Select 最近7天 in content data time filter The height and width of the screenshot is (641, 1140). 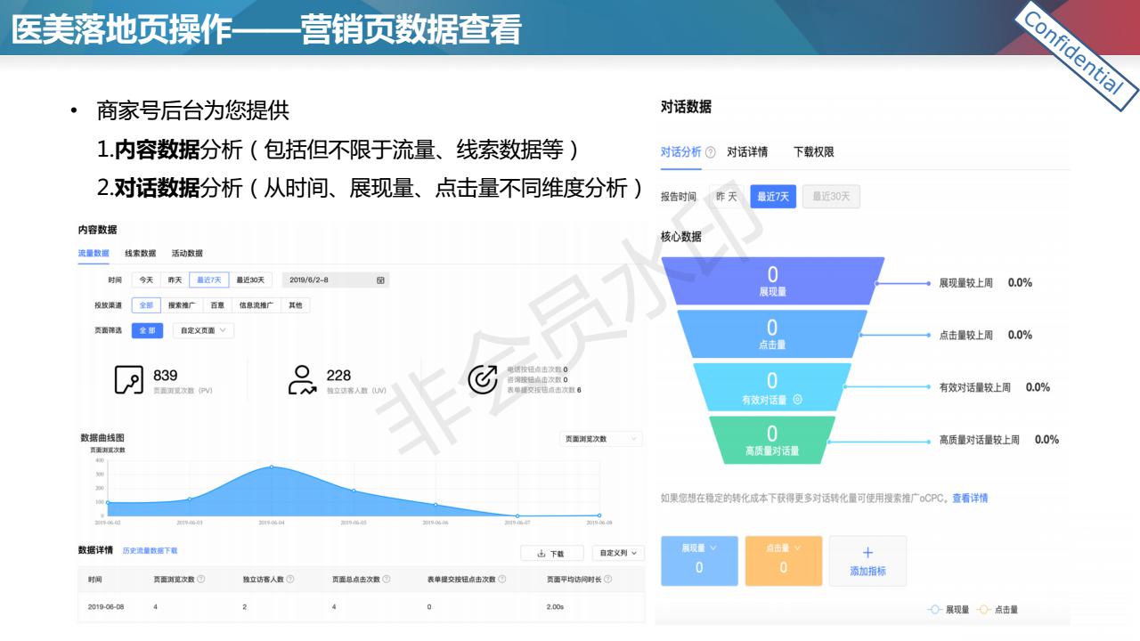(x=209, y=280)
